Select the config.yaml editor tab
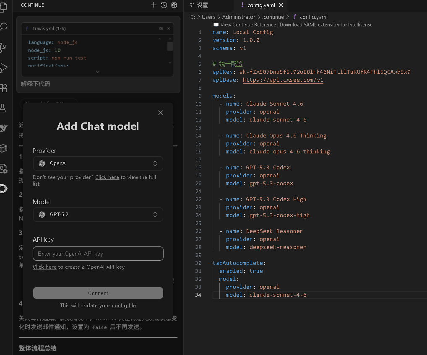This screenshot has width=427, height=355. coord(261,5)
